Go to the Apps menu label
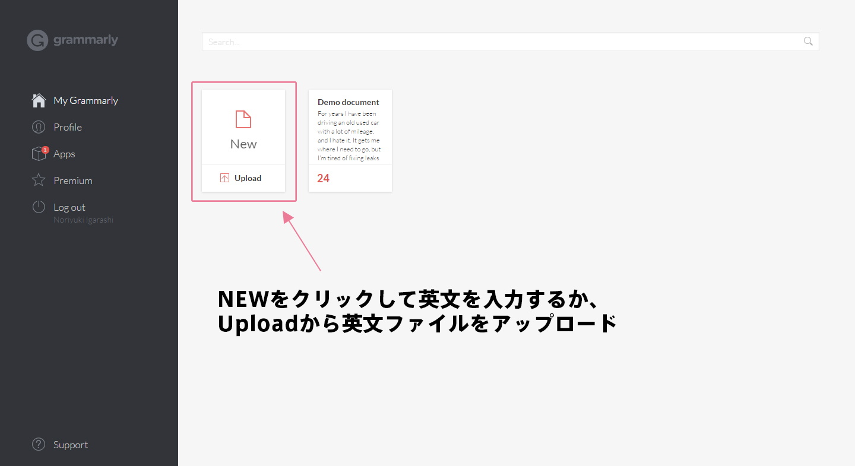This screenshot has height=466, width=855. click(x=64, y=154)
